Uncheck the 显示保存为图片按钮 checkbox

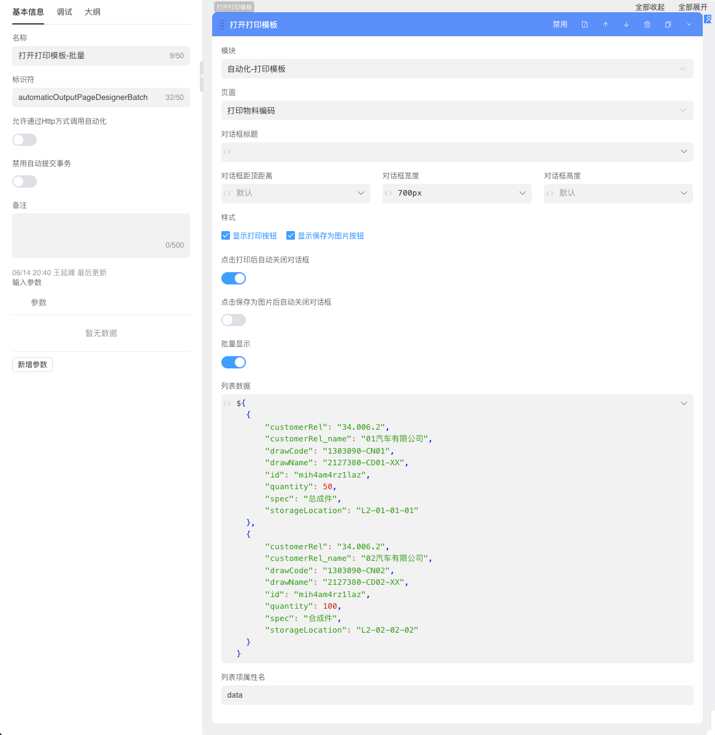[291, 235]
